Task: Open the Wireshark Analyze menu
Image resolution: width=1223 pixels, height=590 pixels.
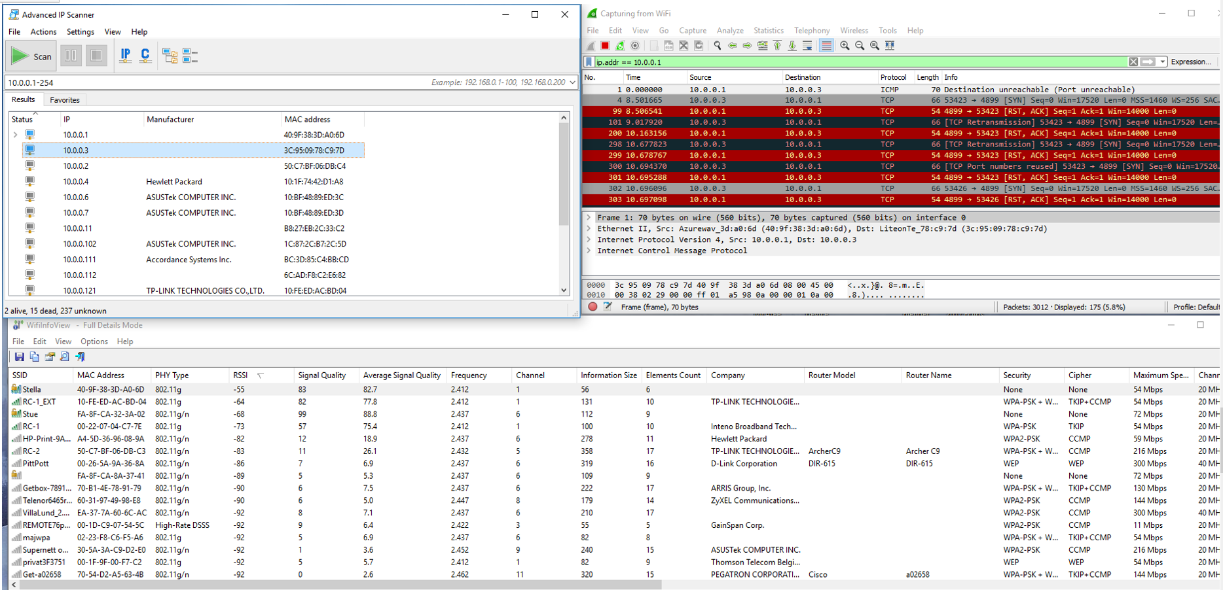Action: (730, 31)
